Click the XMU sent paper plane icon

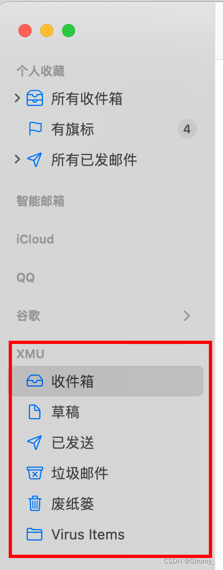click(x=35, y=442)
